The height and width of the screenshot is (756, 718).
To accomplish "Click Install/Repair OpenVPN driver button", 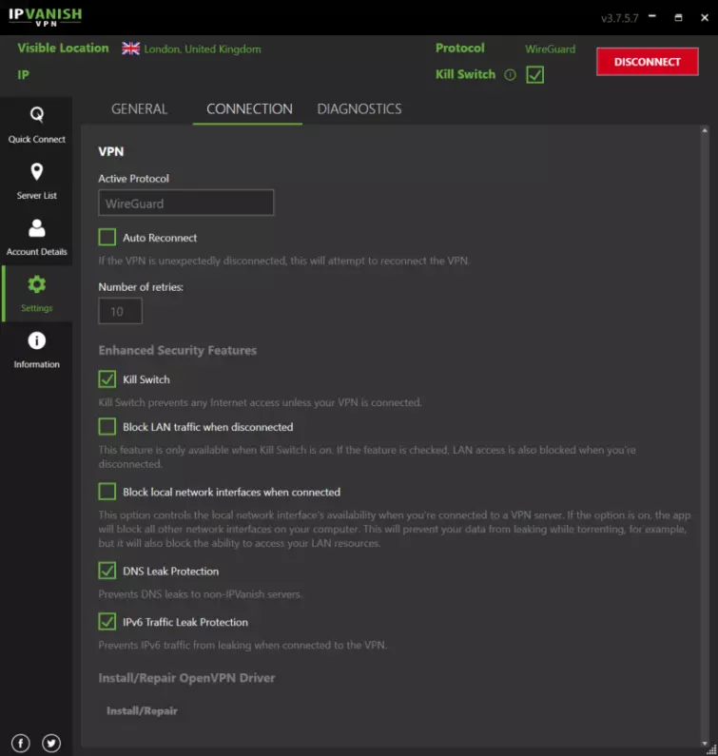I will 142,710.
